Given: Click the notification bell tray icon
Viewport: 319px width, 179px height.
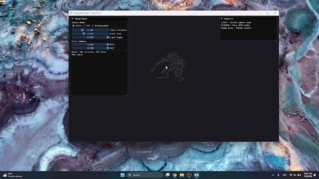Looking at the screenshot, I should tap(315, 175).
